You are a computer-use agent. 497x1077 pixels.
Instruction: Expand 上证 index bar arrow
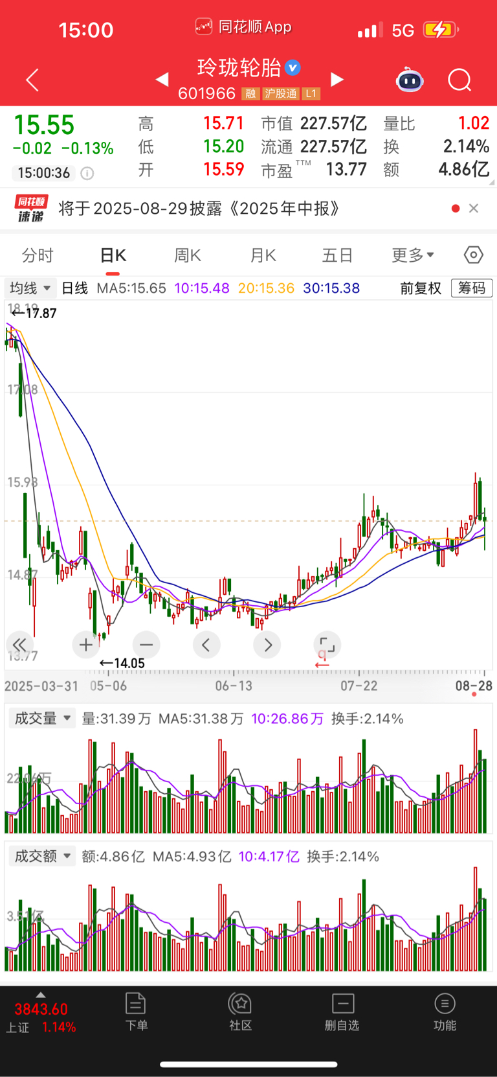(x=41, y=995)
